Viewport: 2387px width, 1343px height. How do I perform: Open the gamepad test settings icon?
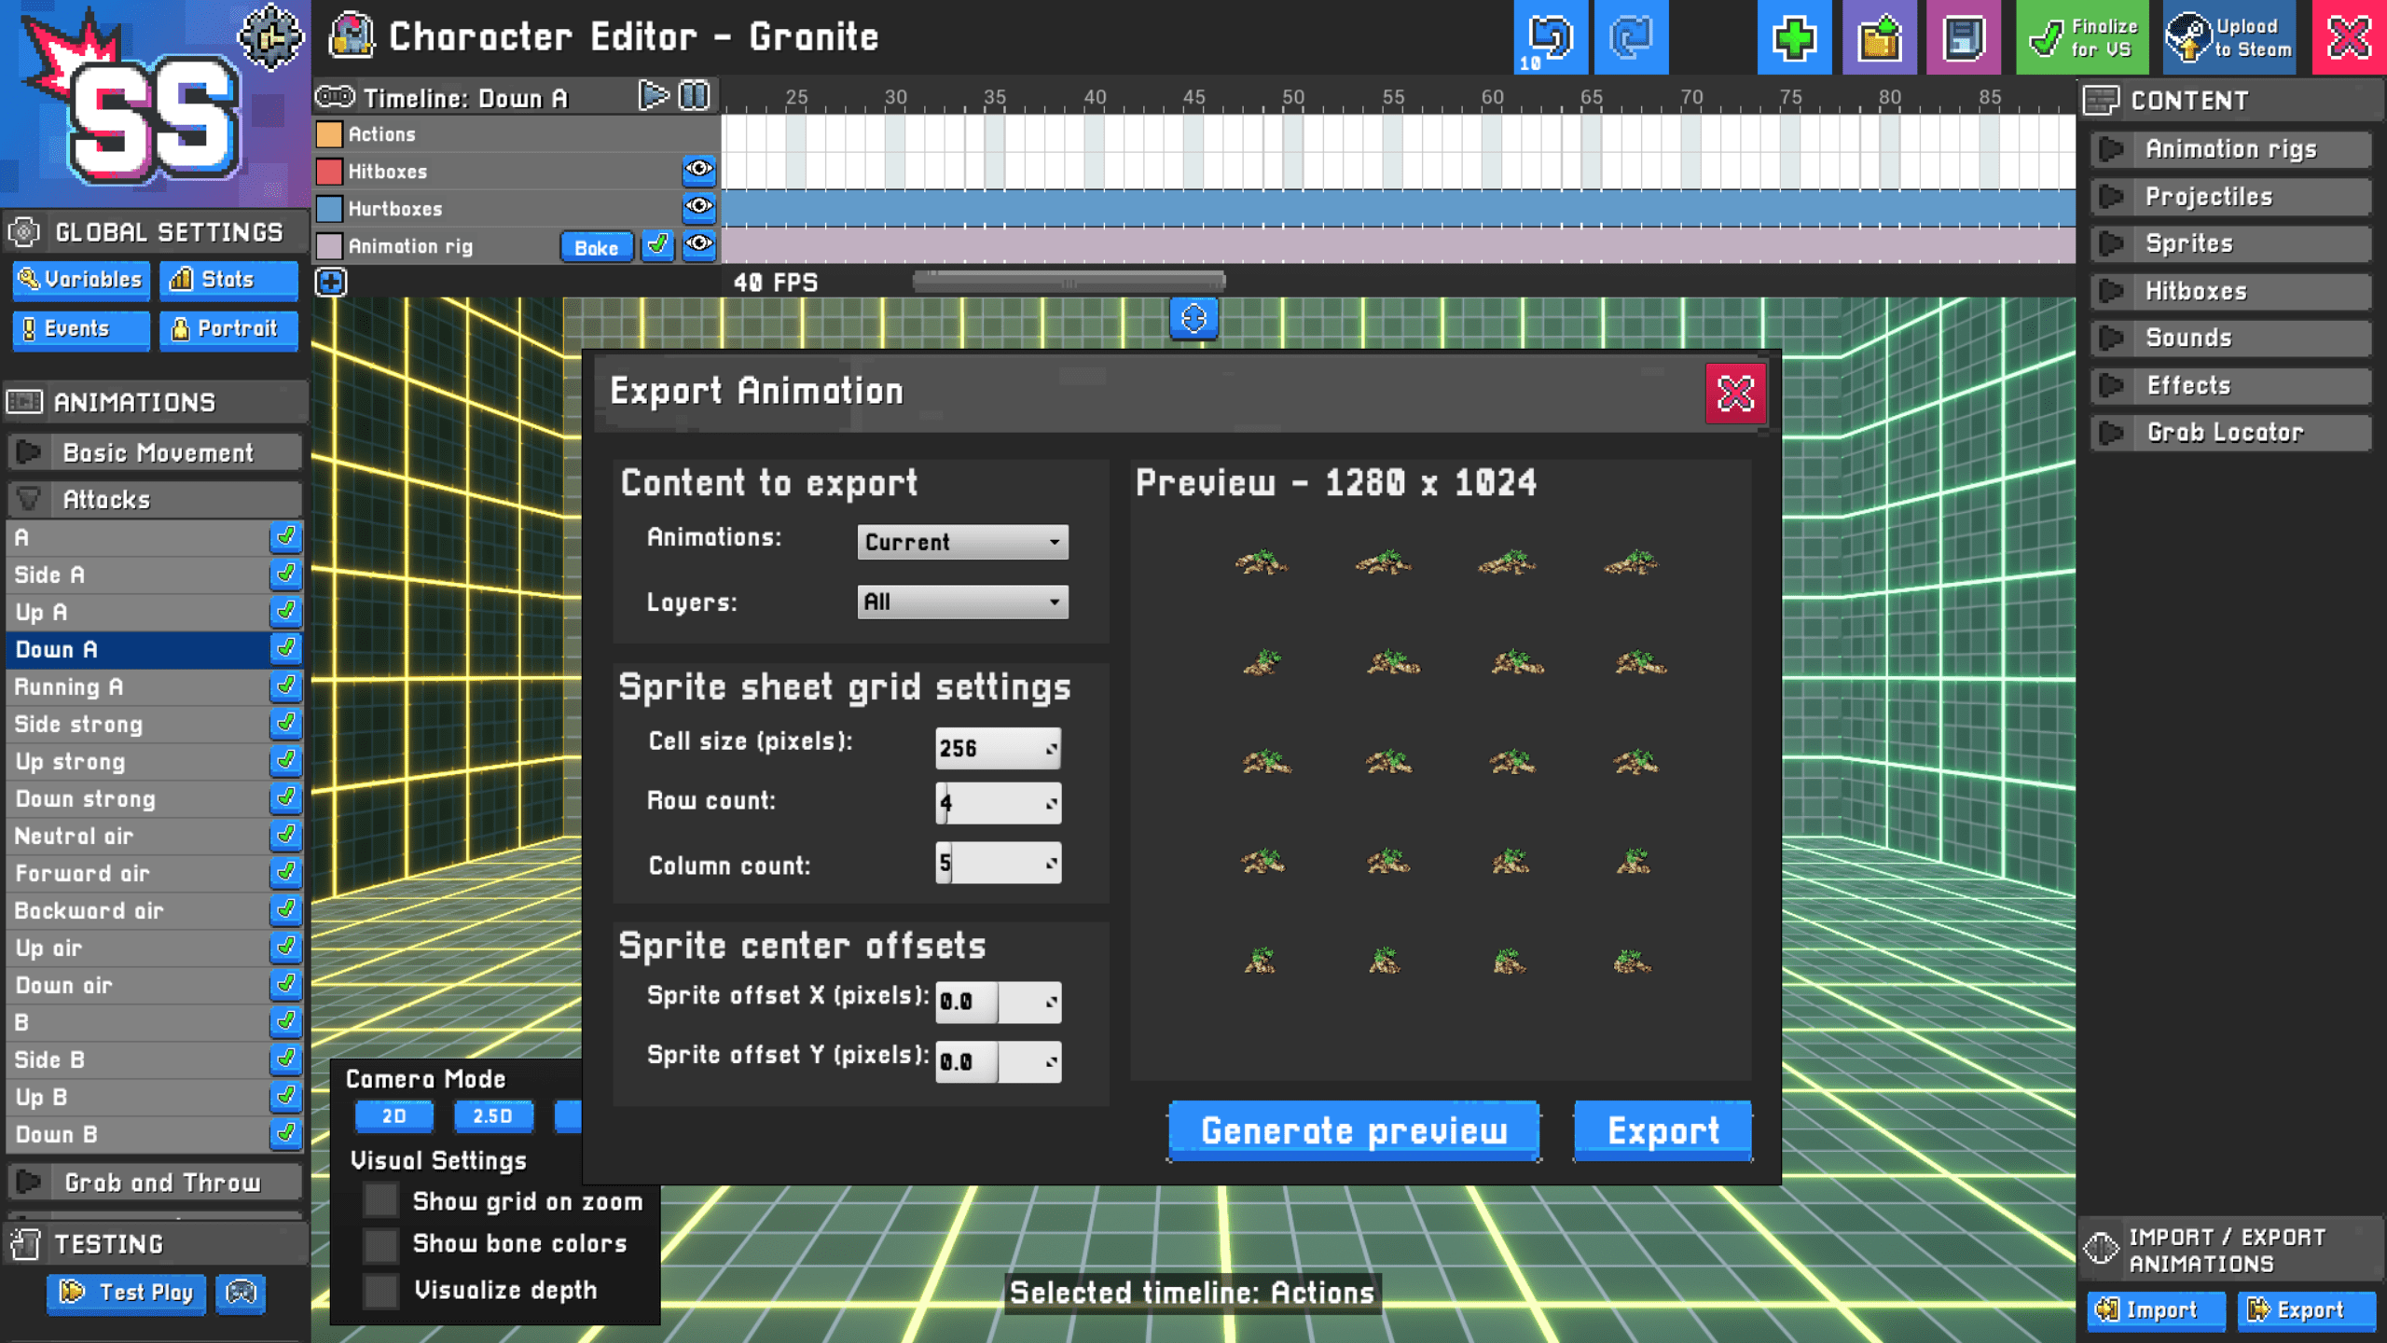[241, 1293]
